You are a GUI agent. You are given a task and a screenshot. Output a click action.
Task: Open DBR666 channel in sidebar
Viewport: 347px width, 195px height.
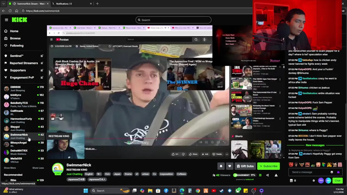click(x=24, y=89)
